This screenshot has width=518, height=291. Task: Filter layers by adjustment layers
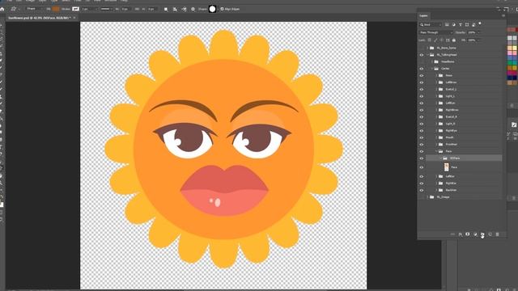coord(453,25)
